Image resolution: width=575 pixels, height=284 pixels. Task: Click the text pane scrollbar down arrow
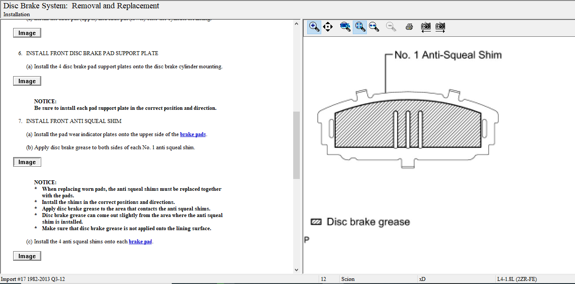[x=296, y=270]
